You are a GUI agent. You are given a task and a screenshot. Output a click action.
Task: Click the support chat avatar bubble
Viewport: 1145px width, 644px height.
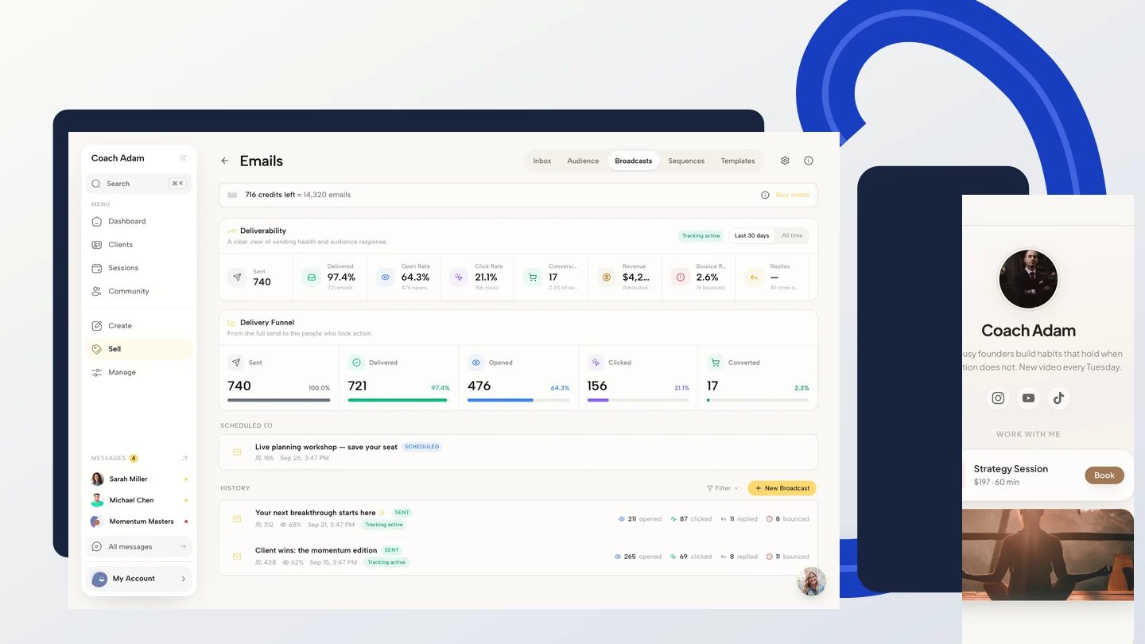coord(812,581)
